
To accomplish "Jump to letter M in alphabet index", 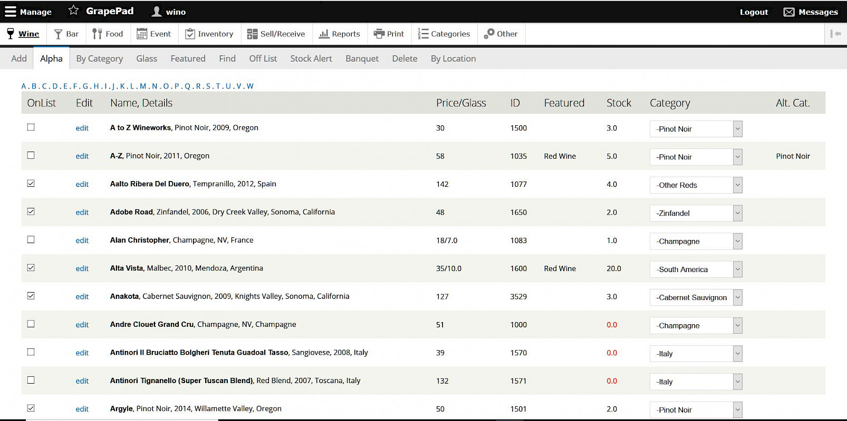I will (x=143, y=86).
